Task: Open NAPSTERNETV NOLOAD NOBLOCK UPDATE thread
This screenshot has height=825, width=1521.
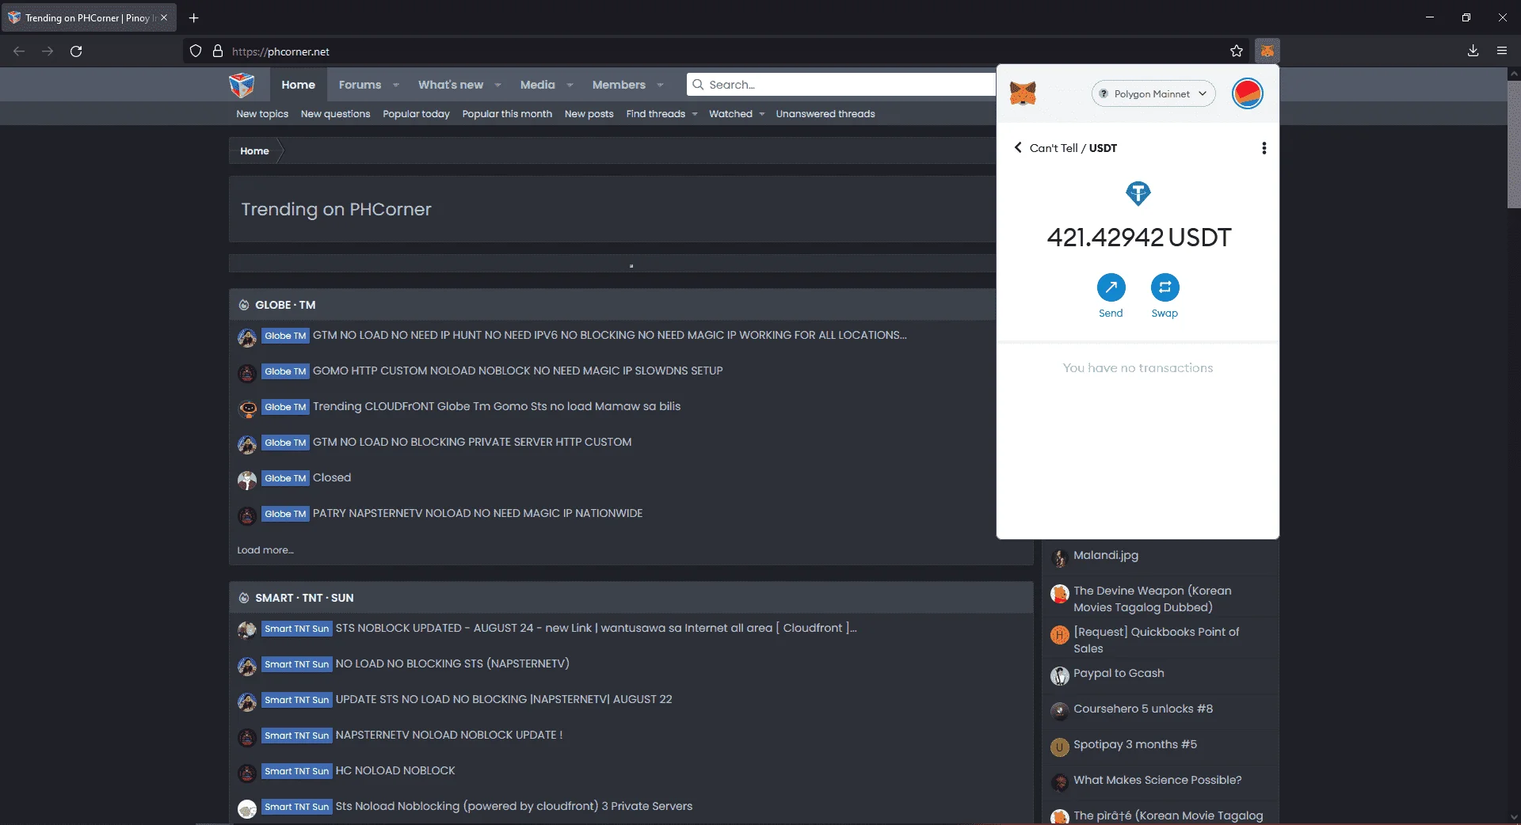Action: [x=449, y=735]
